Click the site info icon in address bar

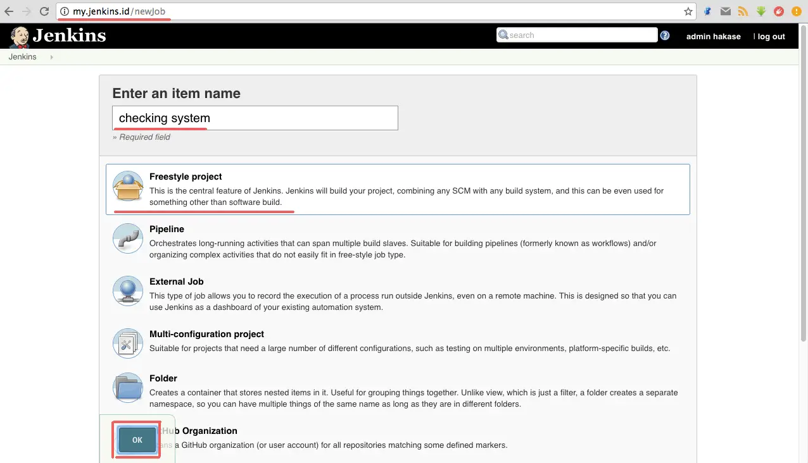[x=65, y=11]
